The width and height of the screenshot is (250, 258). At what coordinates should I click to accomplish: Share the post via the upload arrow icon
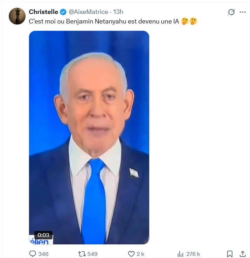242,253
